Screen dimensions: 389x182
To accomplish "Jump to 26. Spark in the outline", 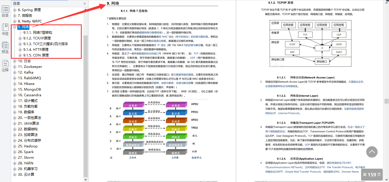I will point(26,152).
